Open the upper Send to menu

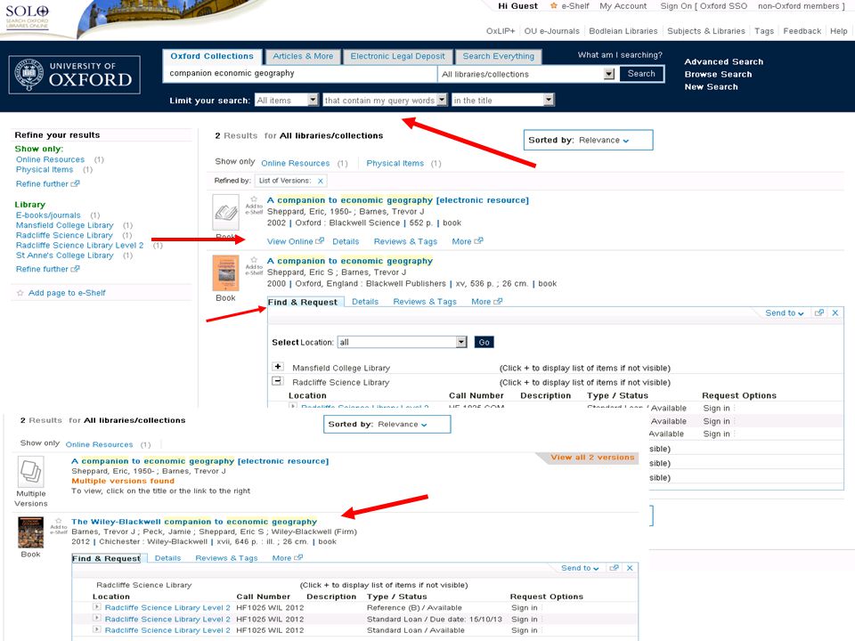pos(784,312)
